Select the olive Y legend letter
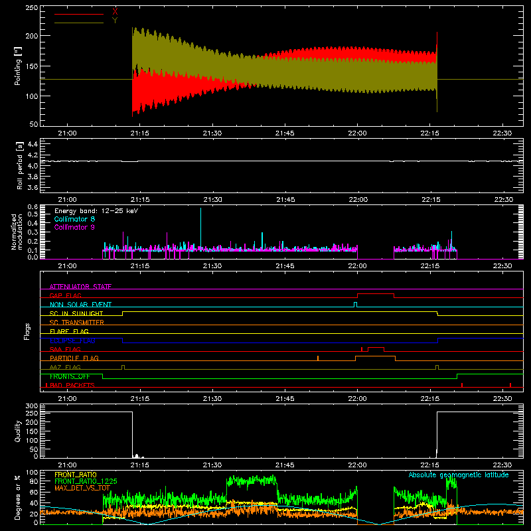The image size is (531, 531). coord(115,21)
